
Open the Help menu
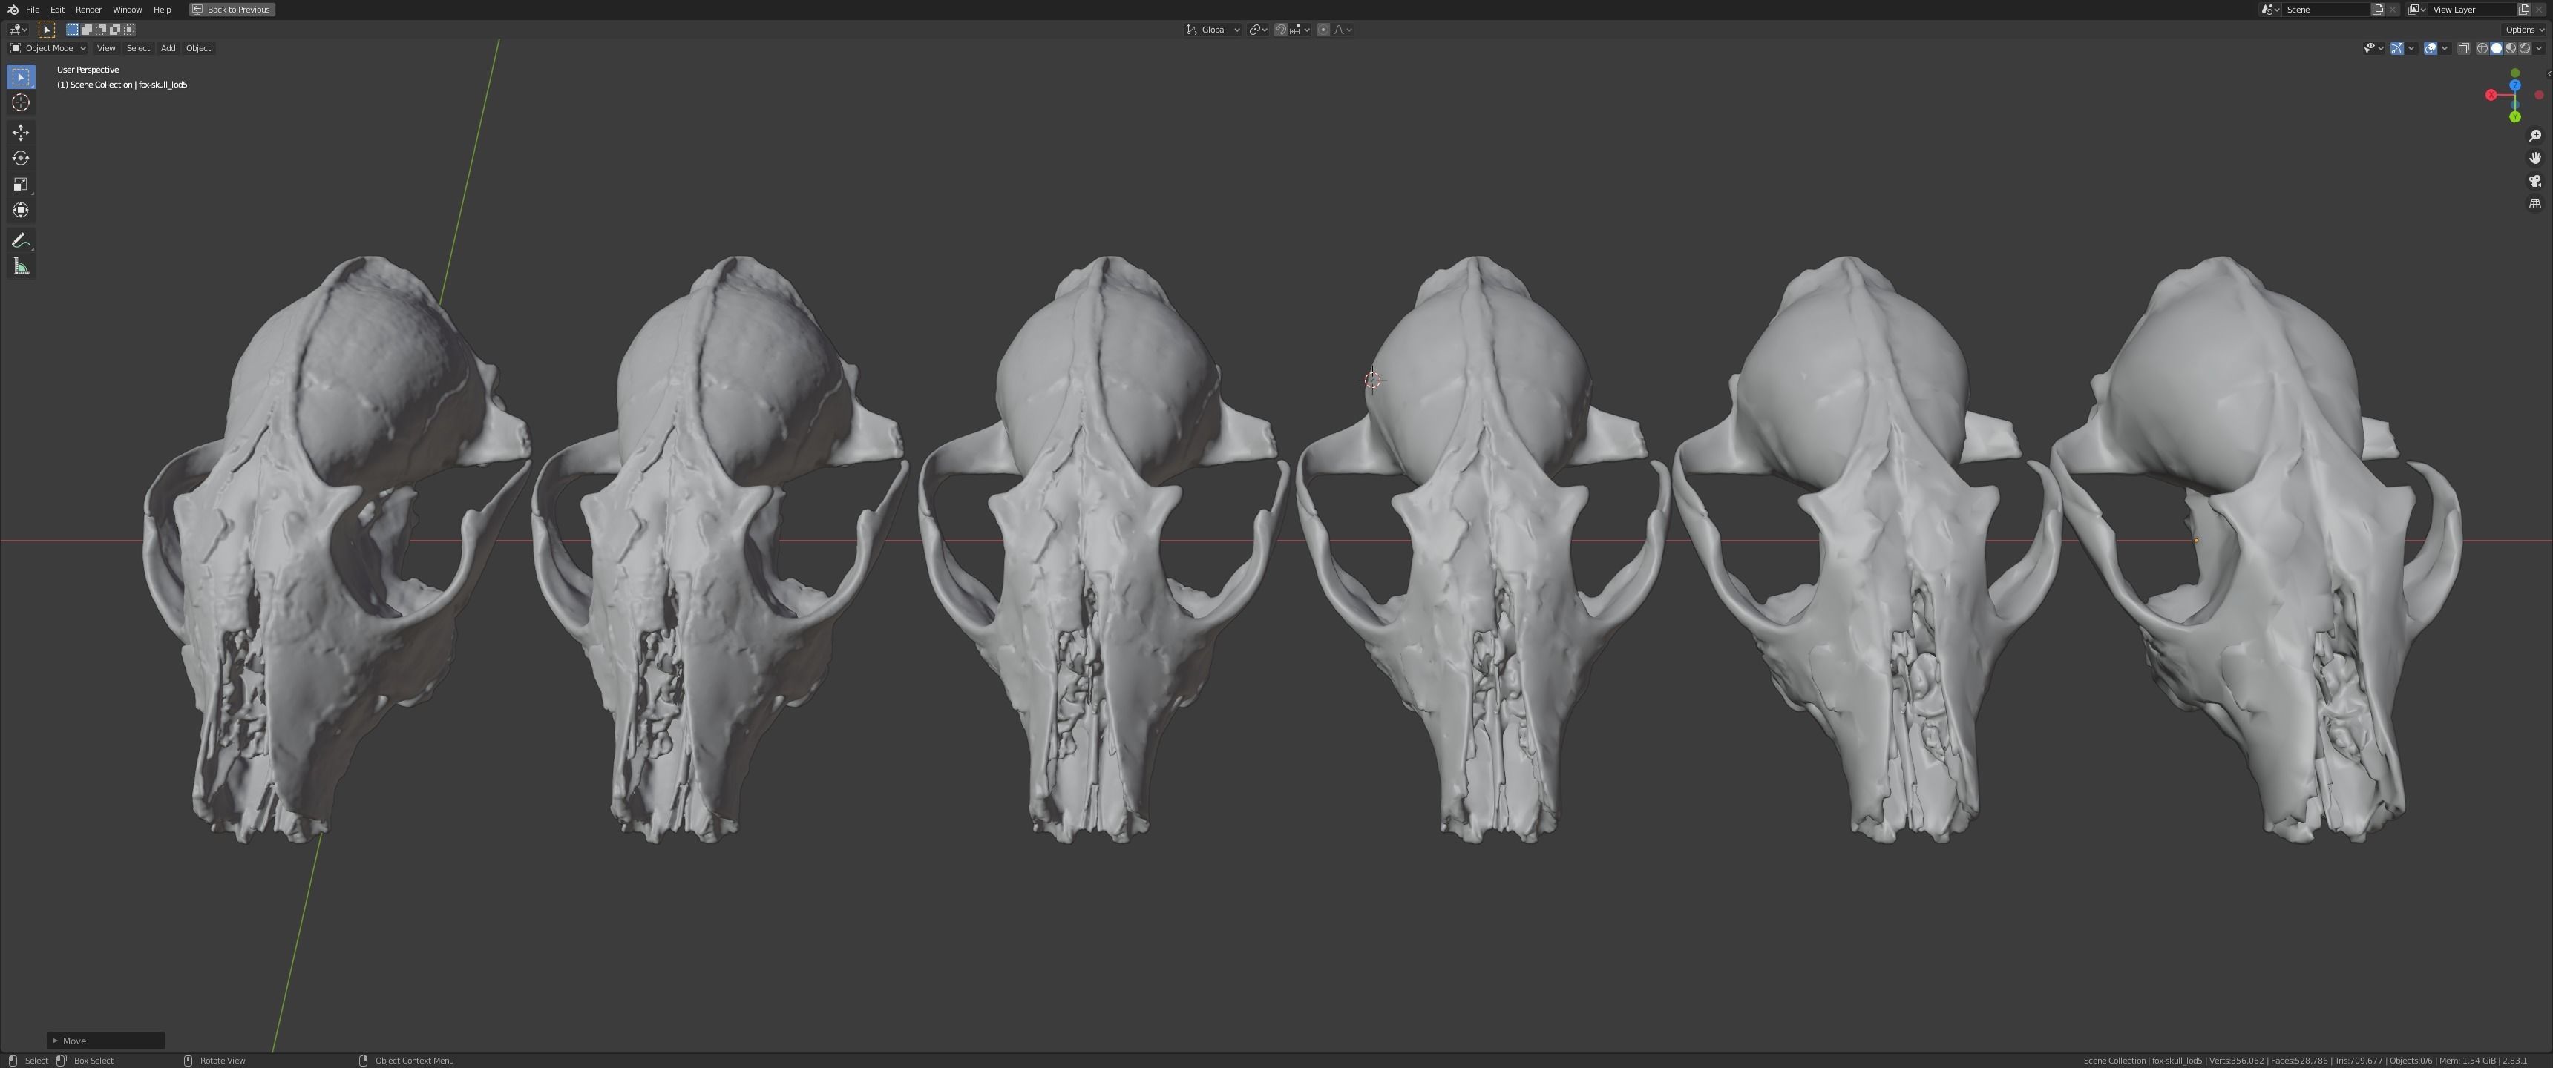coord(162,9)
